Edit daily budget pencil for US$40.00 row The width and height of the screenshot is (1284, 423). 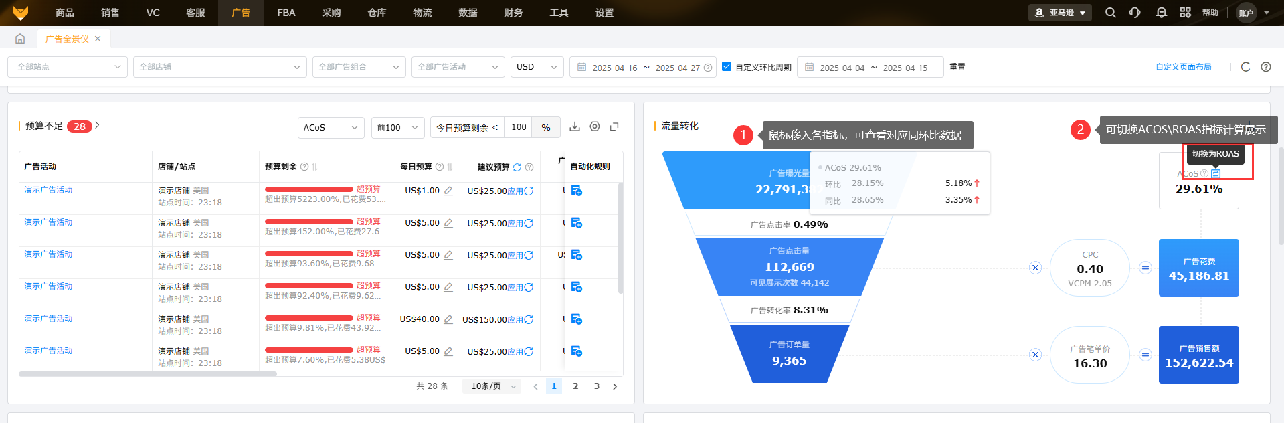(x=448, y=319)
